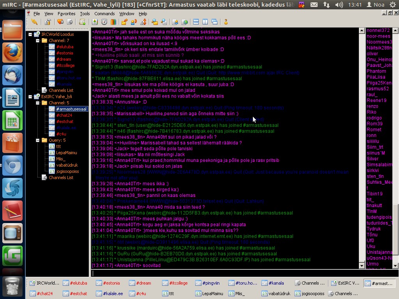Image resolution: width=399 pixels, height=299 pixels.
Task: Click the Tile Vertical windows icon
Action: (x=205, y=22)
